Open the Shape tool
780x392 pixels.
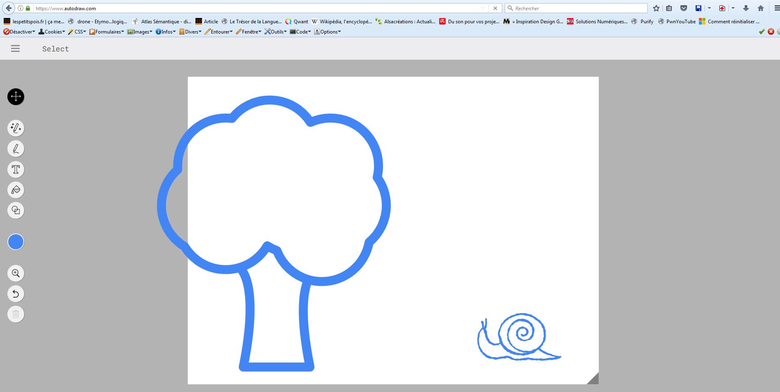(16, 210)
